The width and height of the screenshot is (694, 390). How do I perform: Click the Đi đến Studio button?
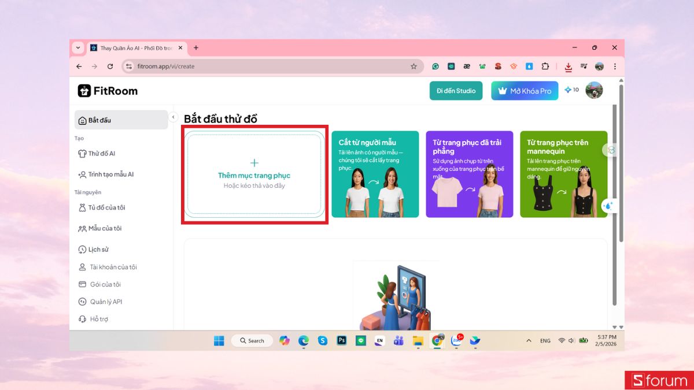click(456, 91)
